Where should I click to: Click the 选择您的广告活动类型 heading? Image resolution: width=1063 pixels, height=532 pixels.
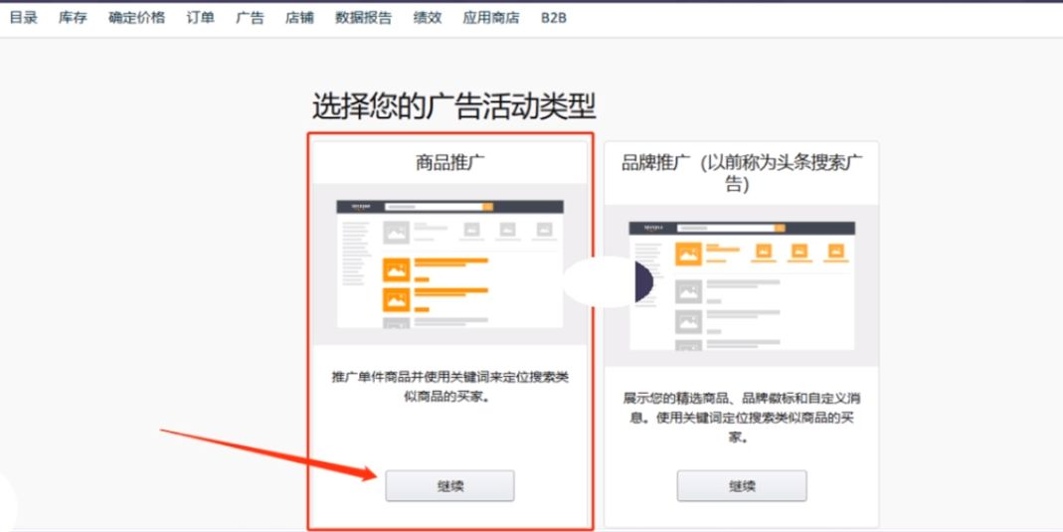[x=453, y=107]
